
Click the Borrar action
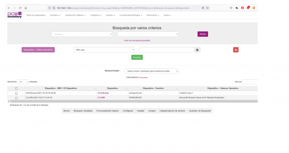click(67, 111)
